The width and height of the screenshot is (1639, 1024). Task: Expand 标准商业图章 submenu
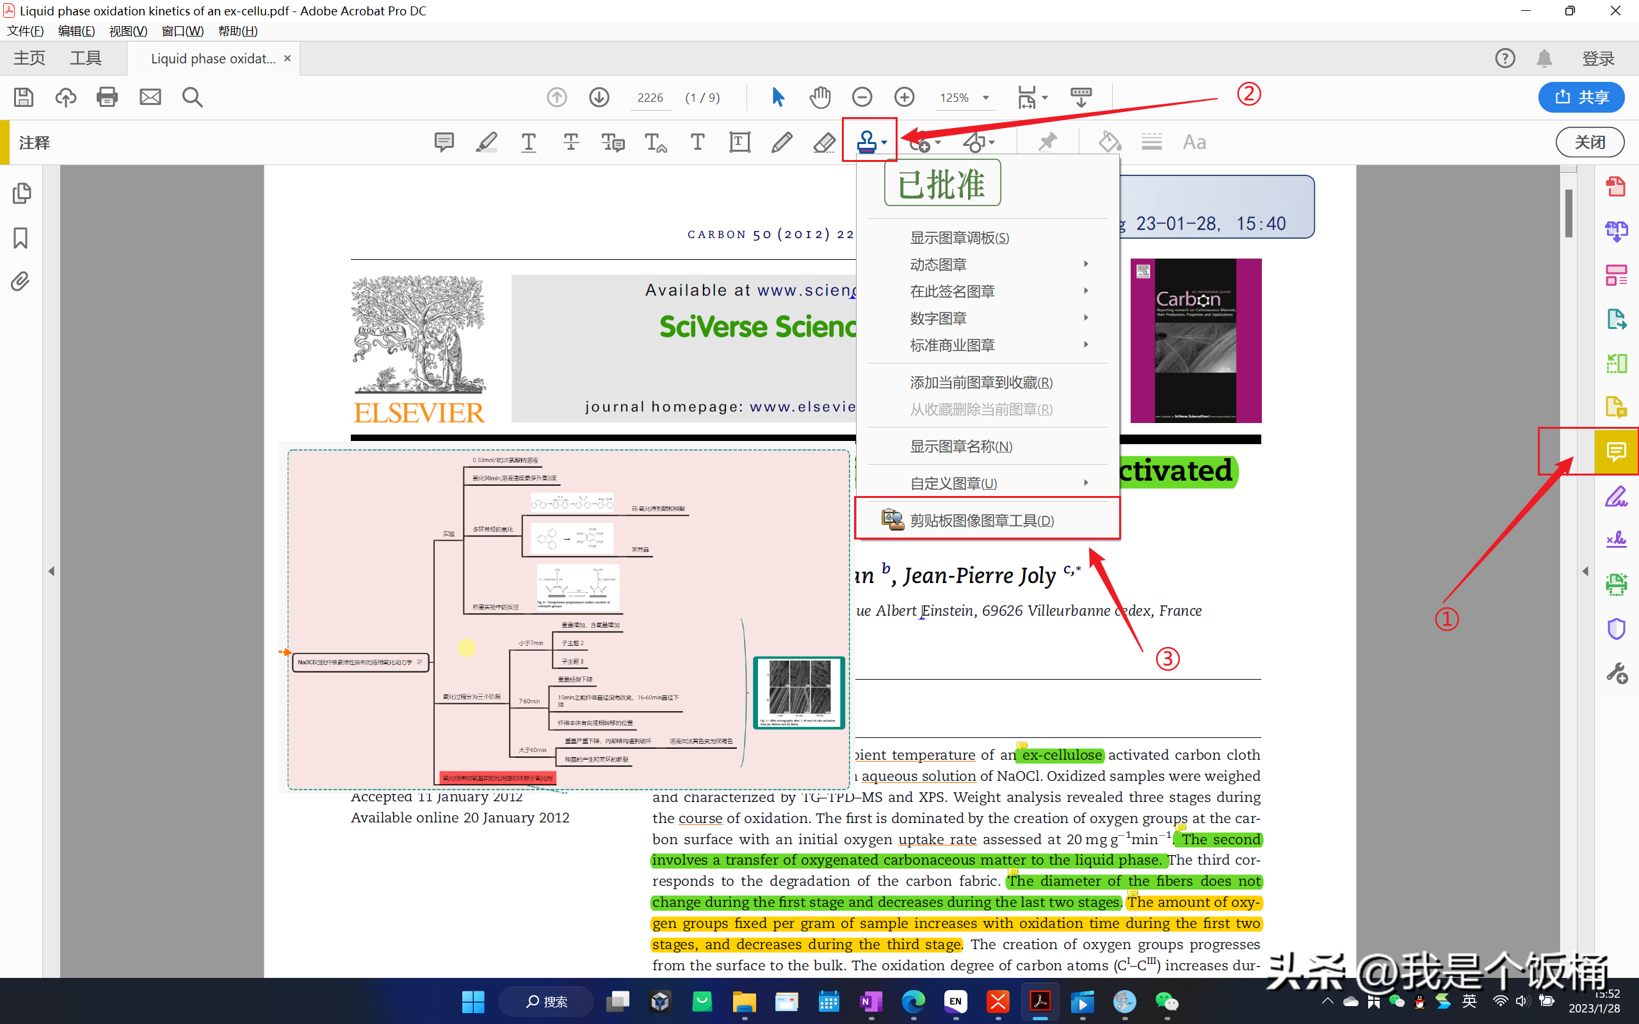pyautogui.click(x=1086, y=345)
